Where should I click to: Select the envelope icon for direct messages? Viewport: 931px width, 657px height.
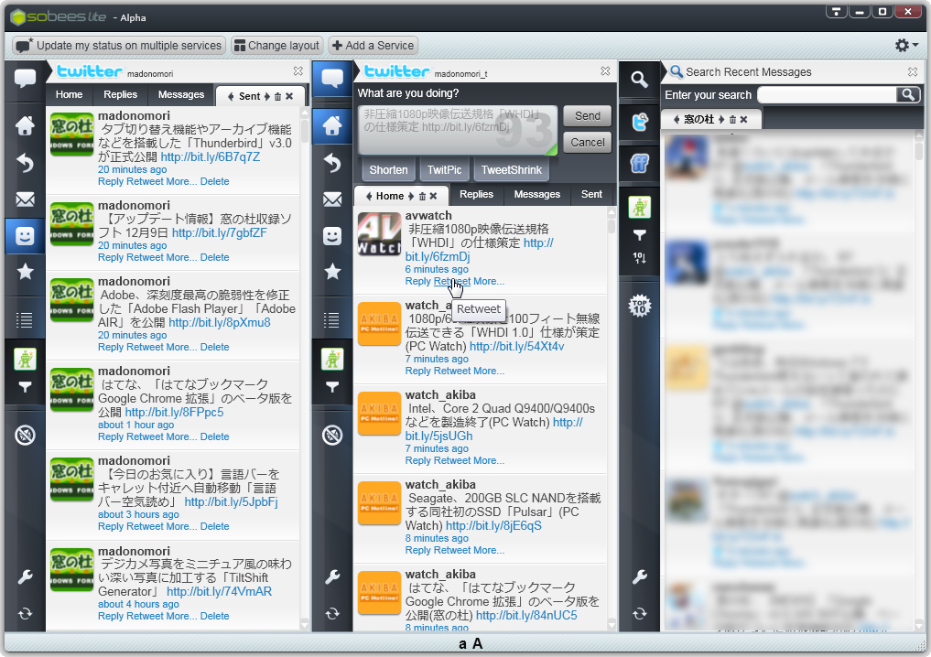click(25, 199)
